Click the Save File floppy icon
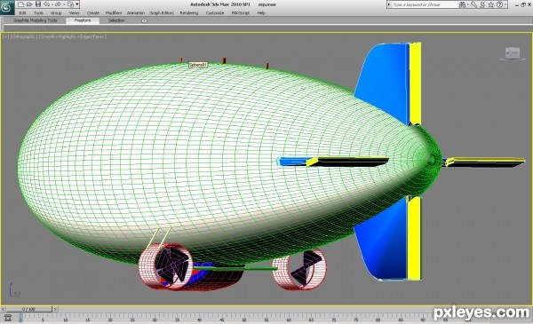 [x=38, y=4]
